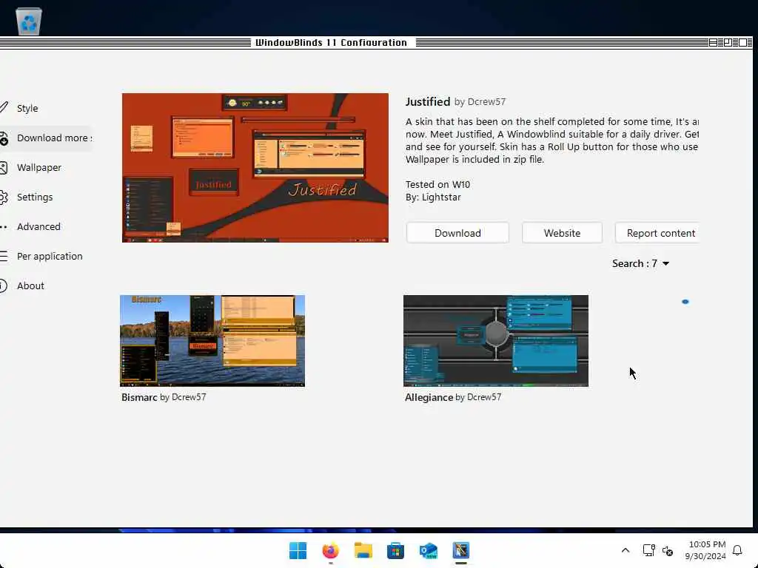
Task: Open the clock showing 10:05 PM
Action: [705, 550]
